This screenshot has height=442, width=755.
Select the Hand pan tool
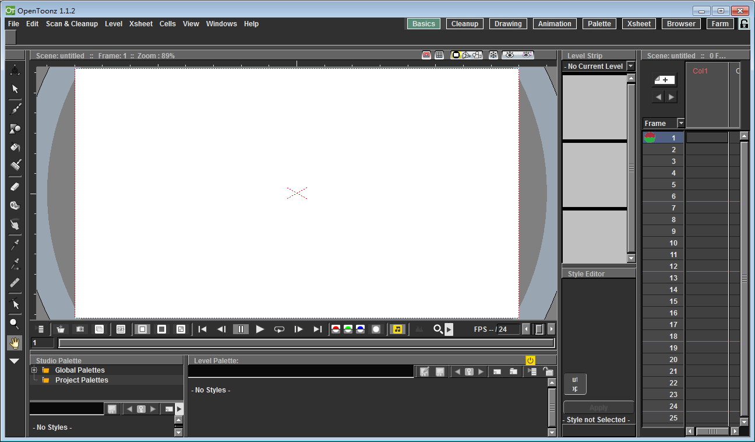point(15,343)
